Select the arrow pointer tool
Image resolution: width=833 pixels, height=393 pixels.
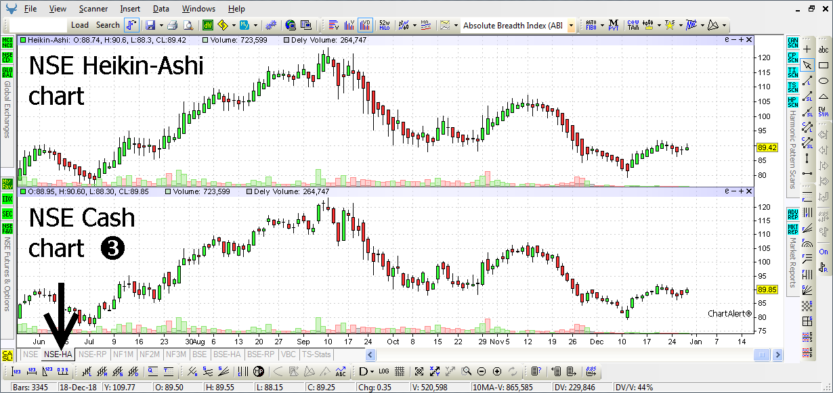tap(807, 66)
